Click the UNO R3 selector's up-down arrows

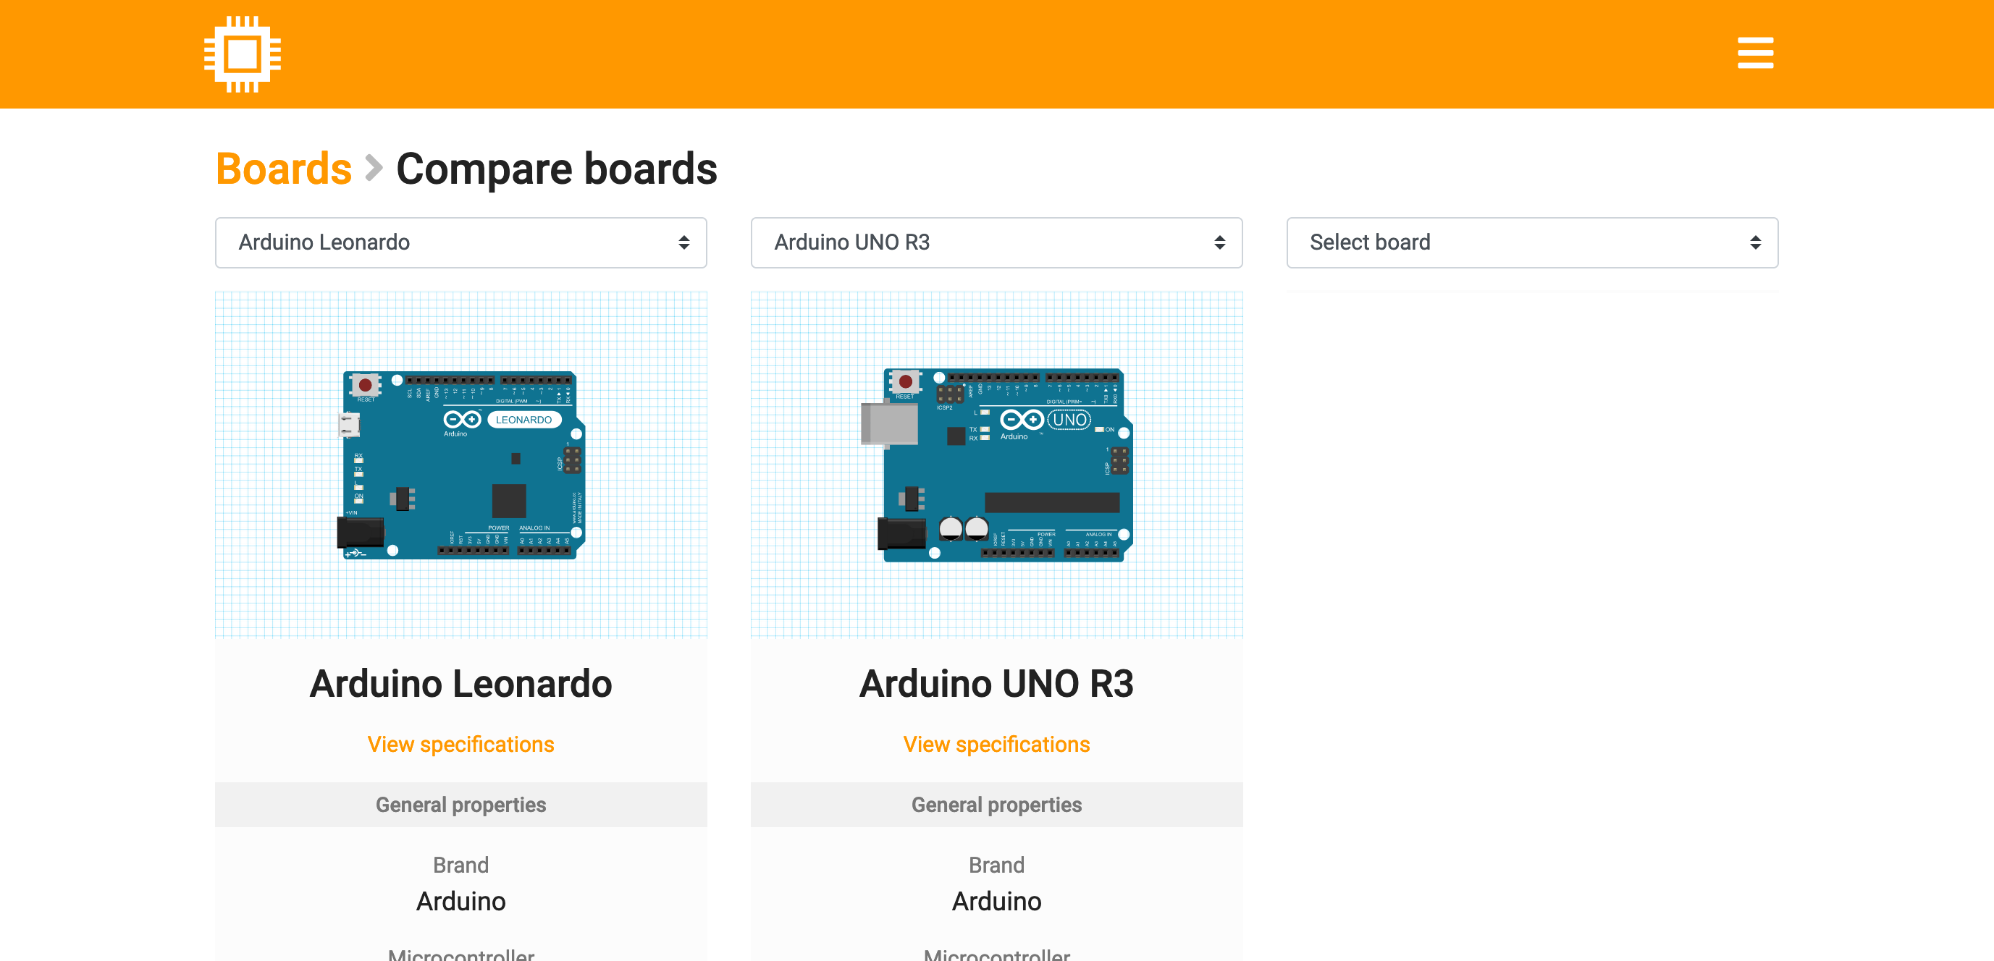tap(1220, 242)
